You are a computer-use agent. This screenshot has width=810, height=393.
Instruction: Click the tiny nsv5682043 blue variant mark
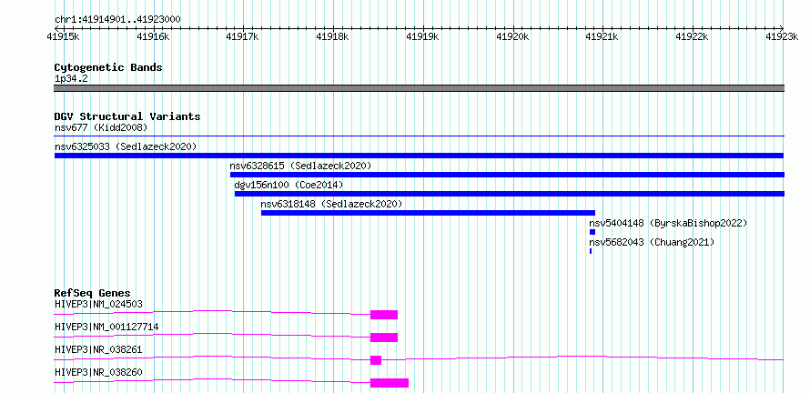591,251
